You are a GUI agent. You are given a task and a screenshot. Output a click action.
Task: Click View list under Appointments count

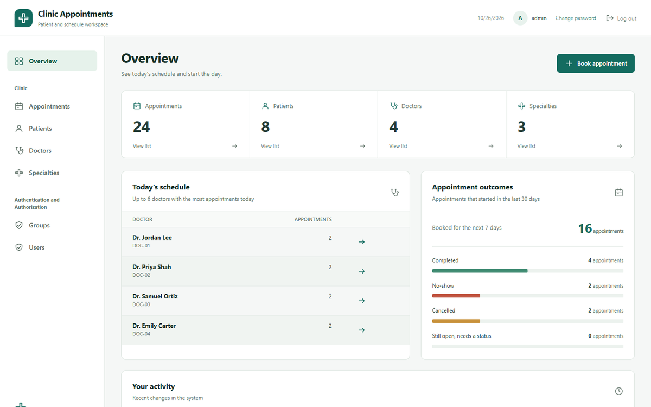[142, 146]
